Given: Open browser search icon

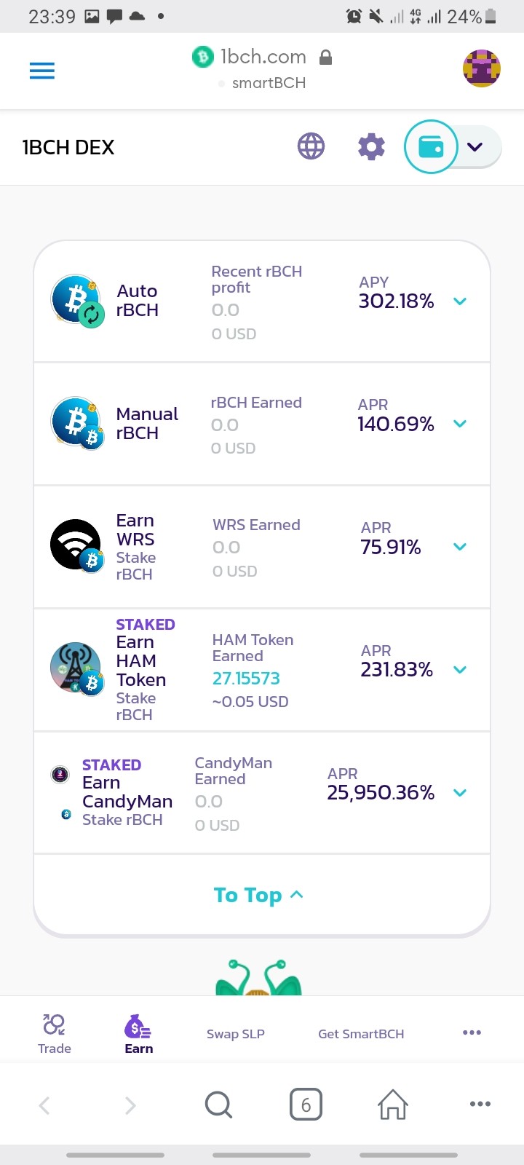Looking at the screenshot, I should tap(218, 1105).
